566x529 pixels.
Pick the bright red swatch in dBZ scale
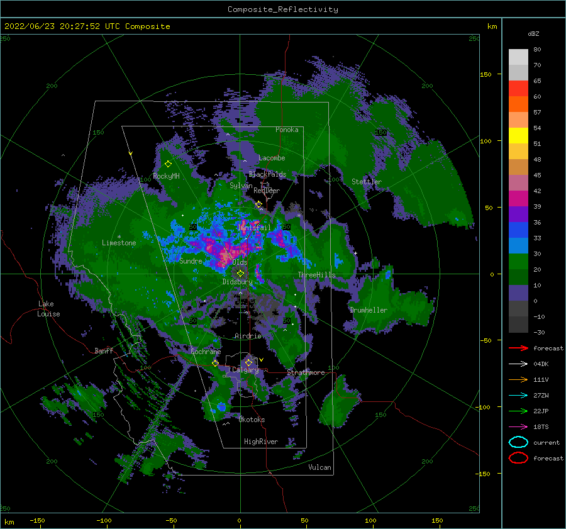(x=518, y=88)
